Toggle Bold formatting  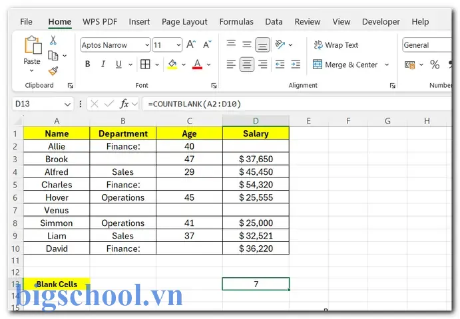(x=87, y=64)
